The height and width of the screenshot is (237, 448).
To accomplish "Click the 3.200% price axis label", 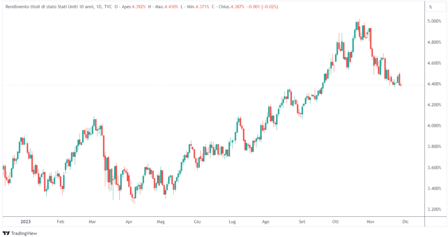I will [434, 209].
